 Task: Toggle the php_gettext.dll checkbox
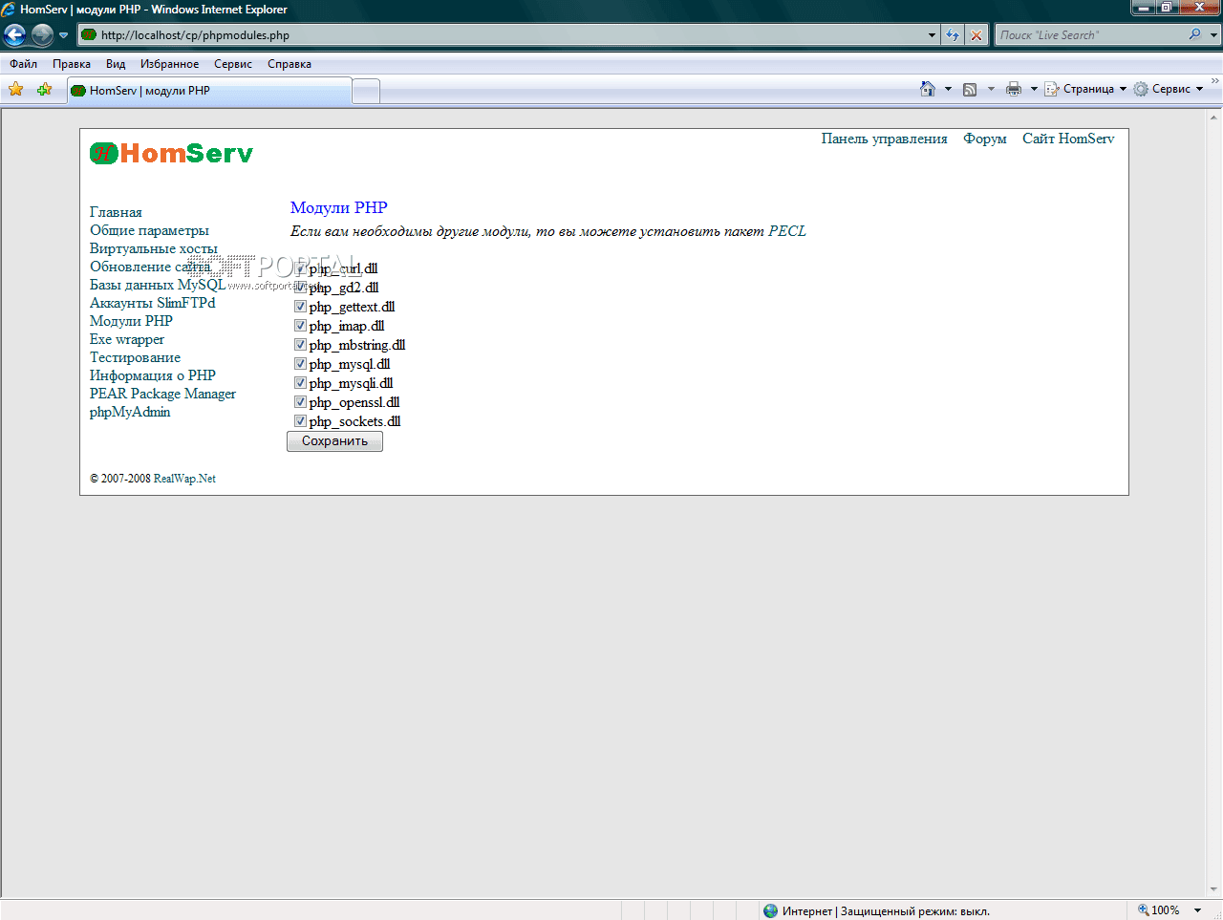pos(300,307)
